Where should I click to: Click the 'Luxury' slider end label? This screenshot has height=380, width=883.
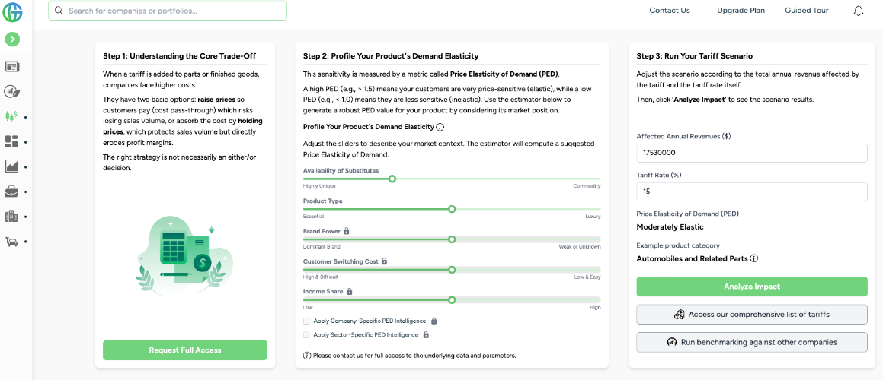(x=593, y=217)
